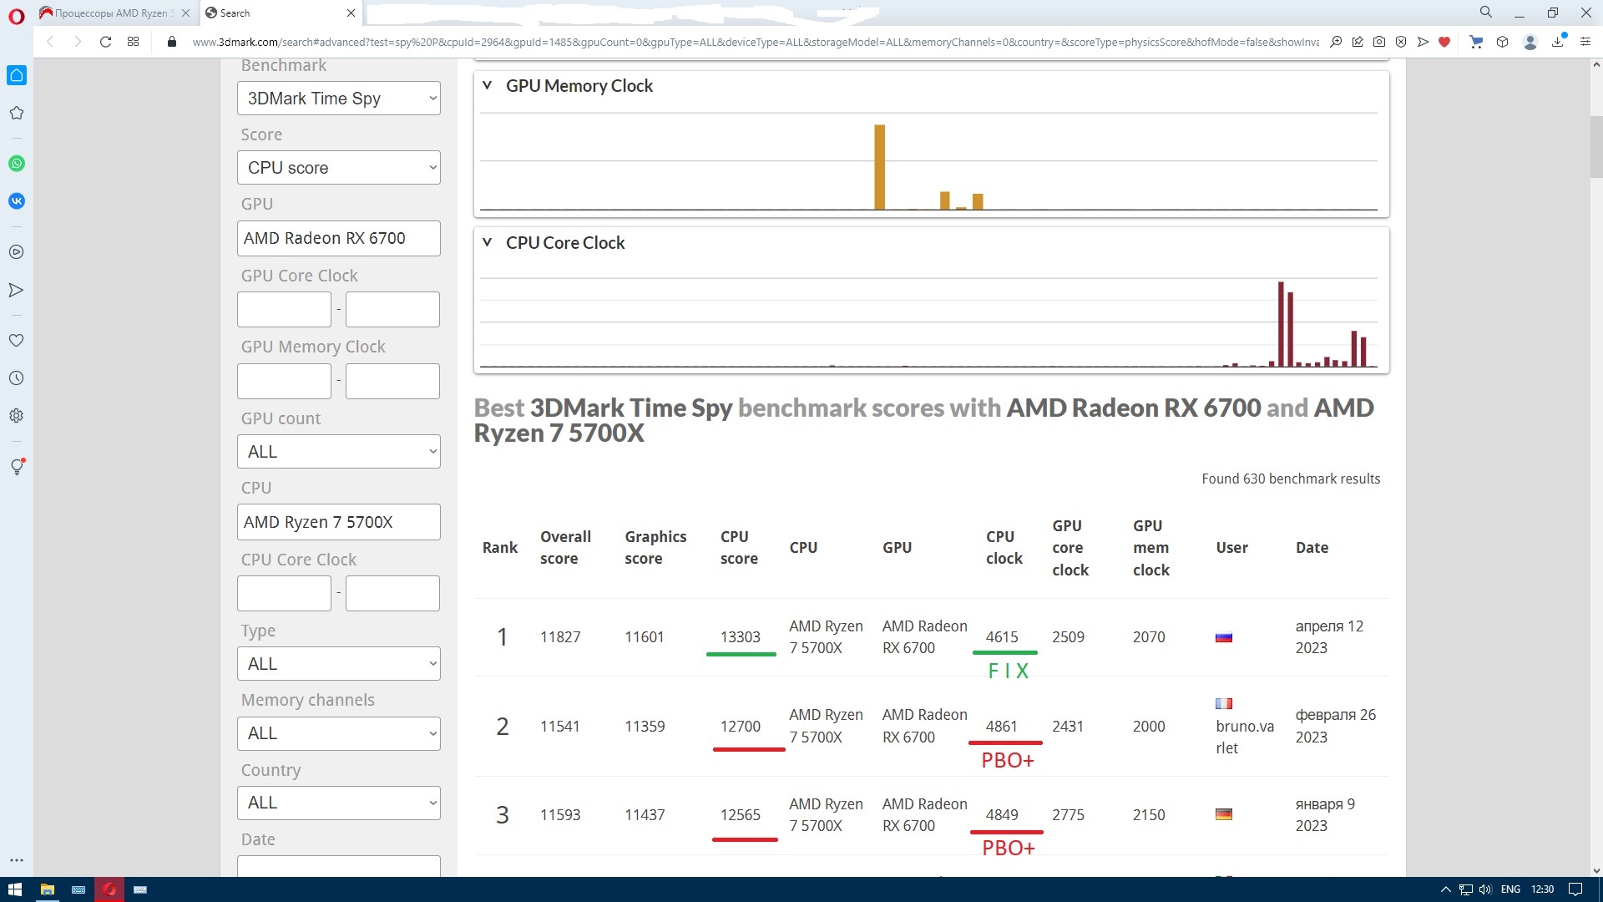Click the GPU filter input field

[338, 239]
